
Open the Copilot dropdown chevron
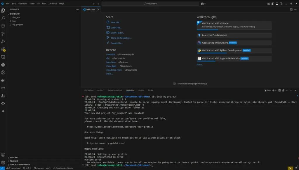coord(205,3)
